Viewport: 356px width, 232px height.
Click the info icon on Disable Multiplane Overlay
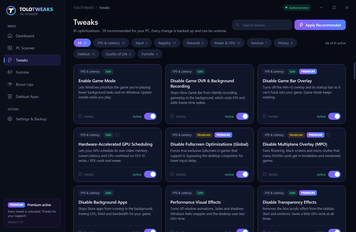point(265,174)
